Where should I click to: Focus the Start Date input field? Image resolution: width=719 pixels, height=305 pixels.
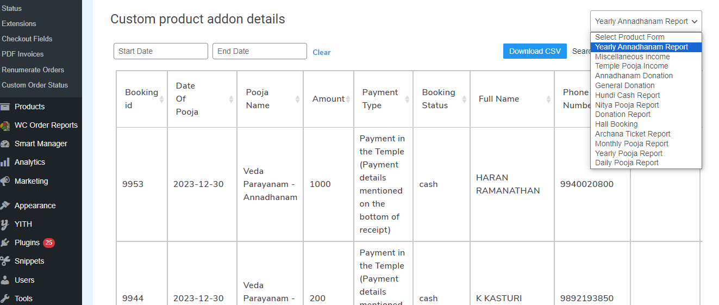pyautogui.click(x=161, y=51)
